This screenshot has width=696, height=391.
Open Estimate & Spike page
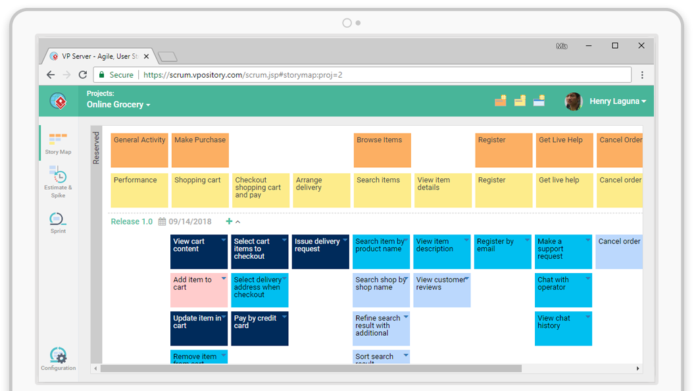(x=58, y=181)
